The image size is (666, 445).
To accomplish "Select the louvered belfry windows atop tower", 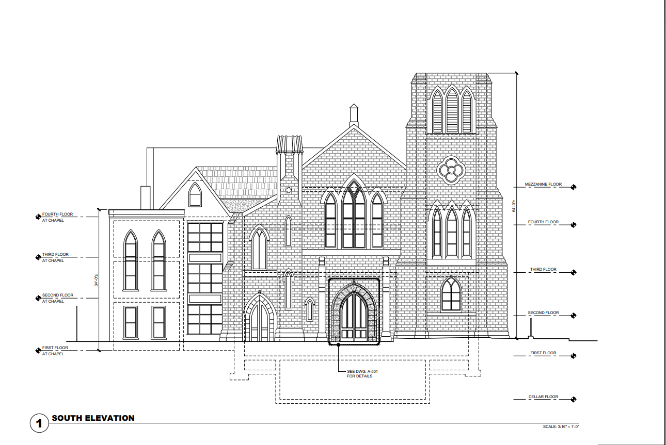I will [x=452, y=110].
